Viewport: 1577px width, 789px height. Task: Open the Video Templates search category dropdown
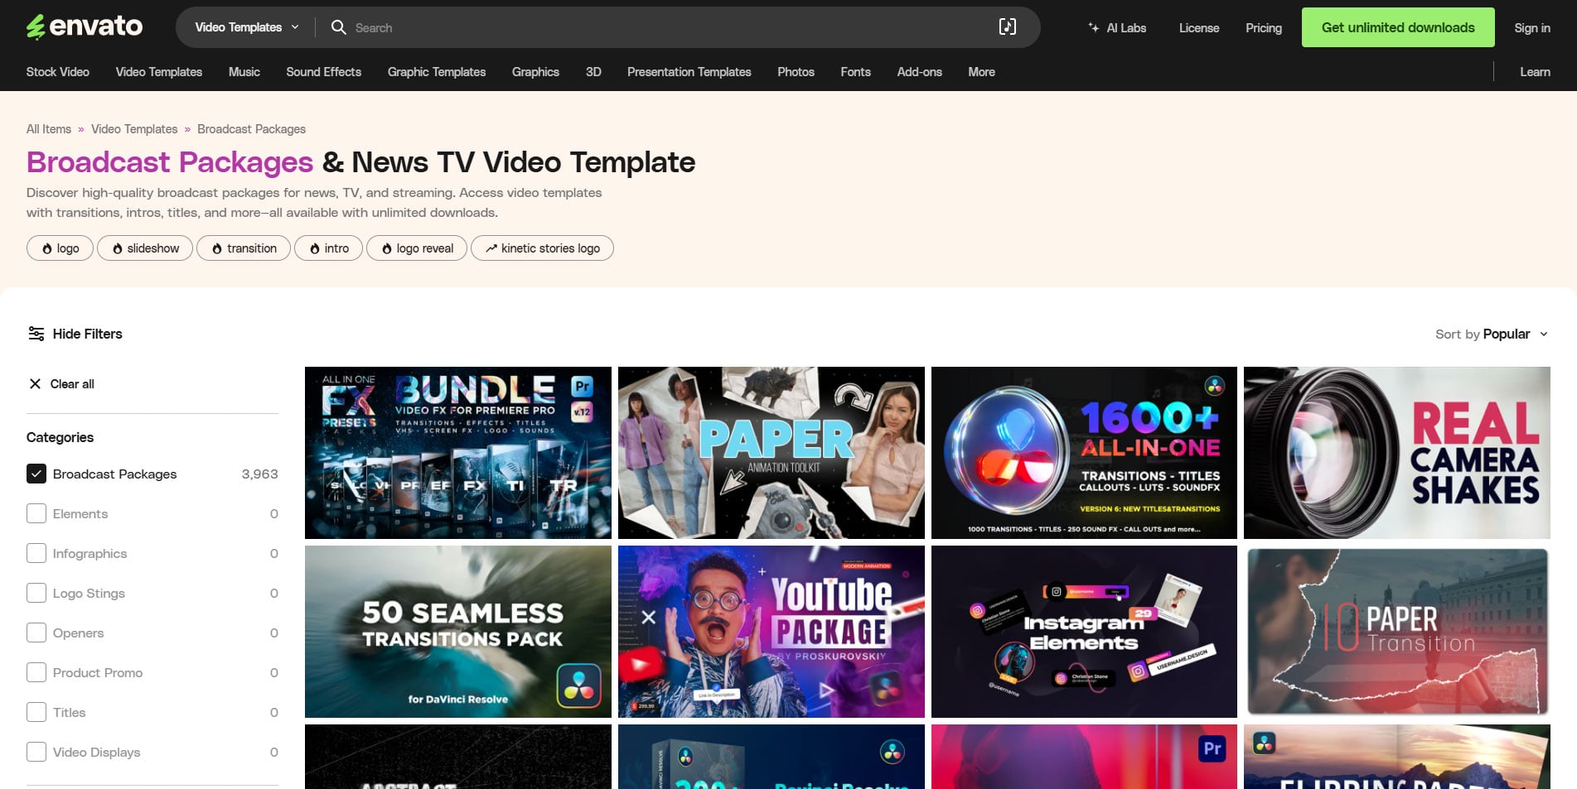click(247, 27)
